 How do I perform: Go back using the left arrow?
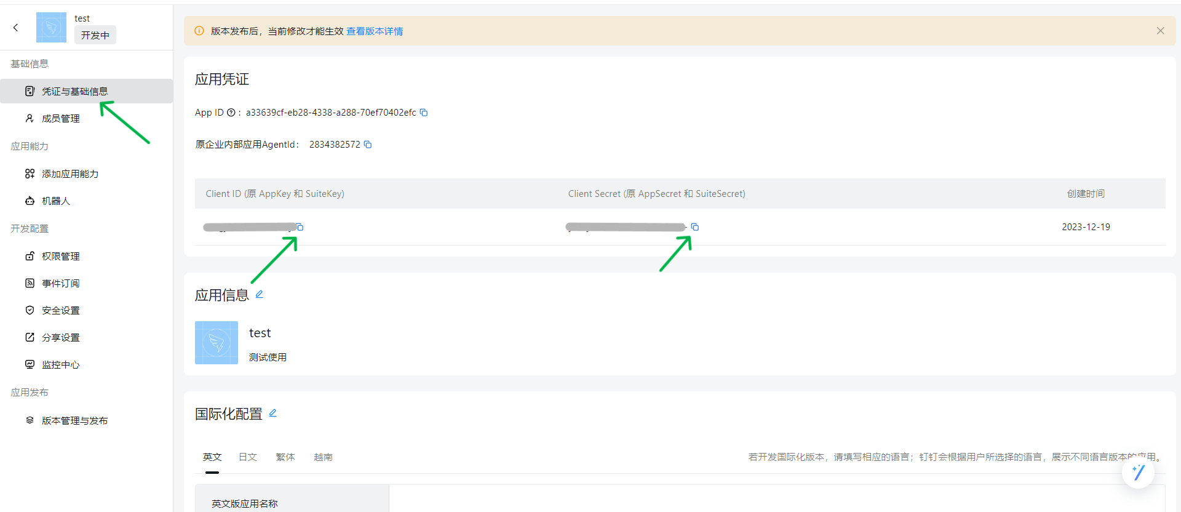(16, 27)
